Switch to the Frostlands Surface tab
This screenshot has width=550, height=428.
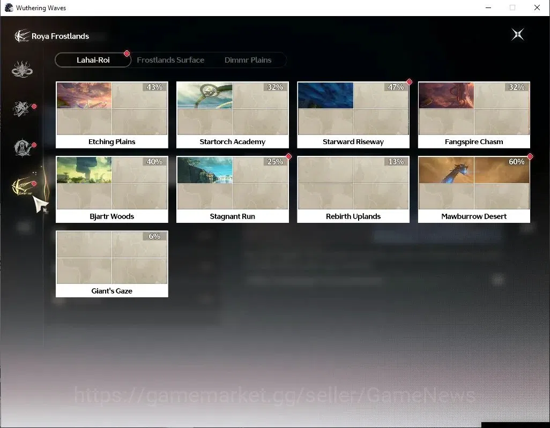pos(170,60)
